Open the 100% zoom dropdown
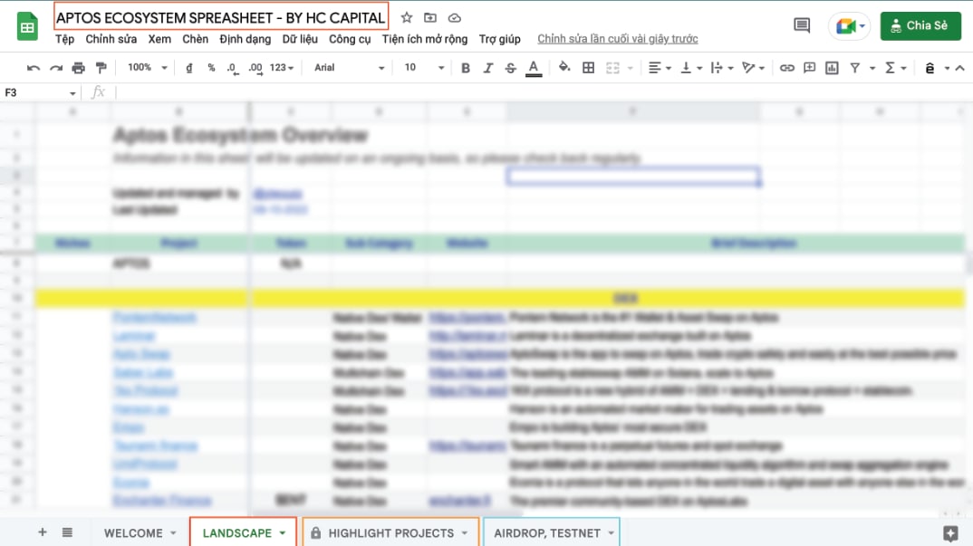The height and width of the screenshot is (546, 973). [x=147, y=68]
